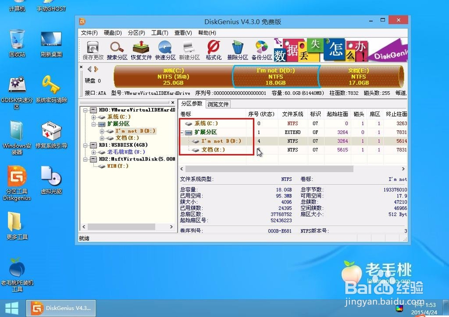Switch to the 浏览文件 tab
The width and height of the screenshot is (449, 317).
tap(219, 104)
